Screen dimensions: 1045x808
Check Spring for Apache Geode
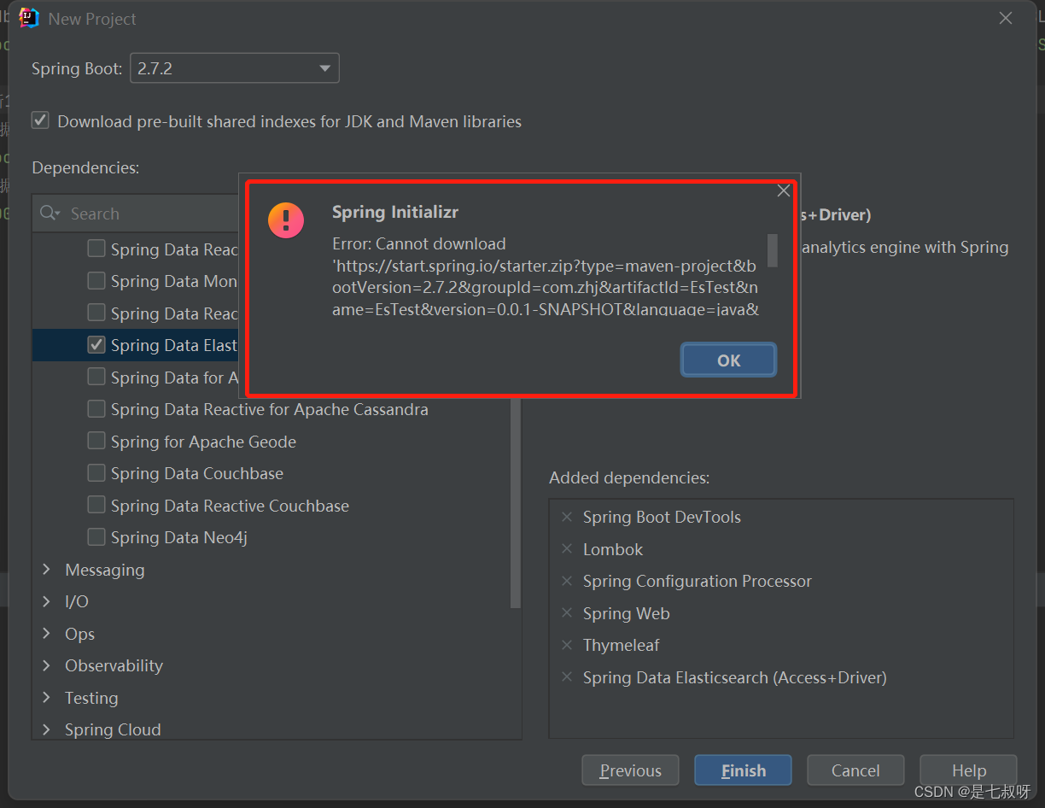point(96,442)
